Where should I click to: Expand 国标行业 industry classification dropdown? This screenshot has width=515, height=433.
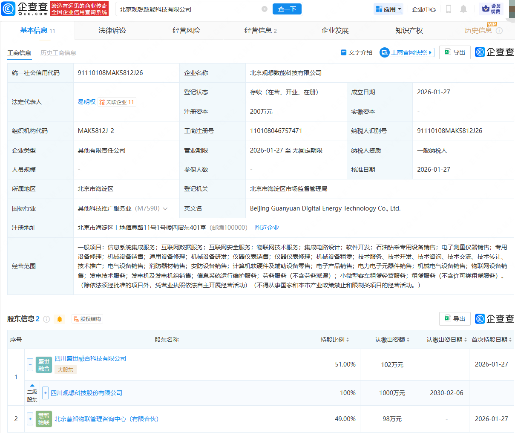[x=165, y=209]
